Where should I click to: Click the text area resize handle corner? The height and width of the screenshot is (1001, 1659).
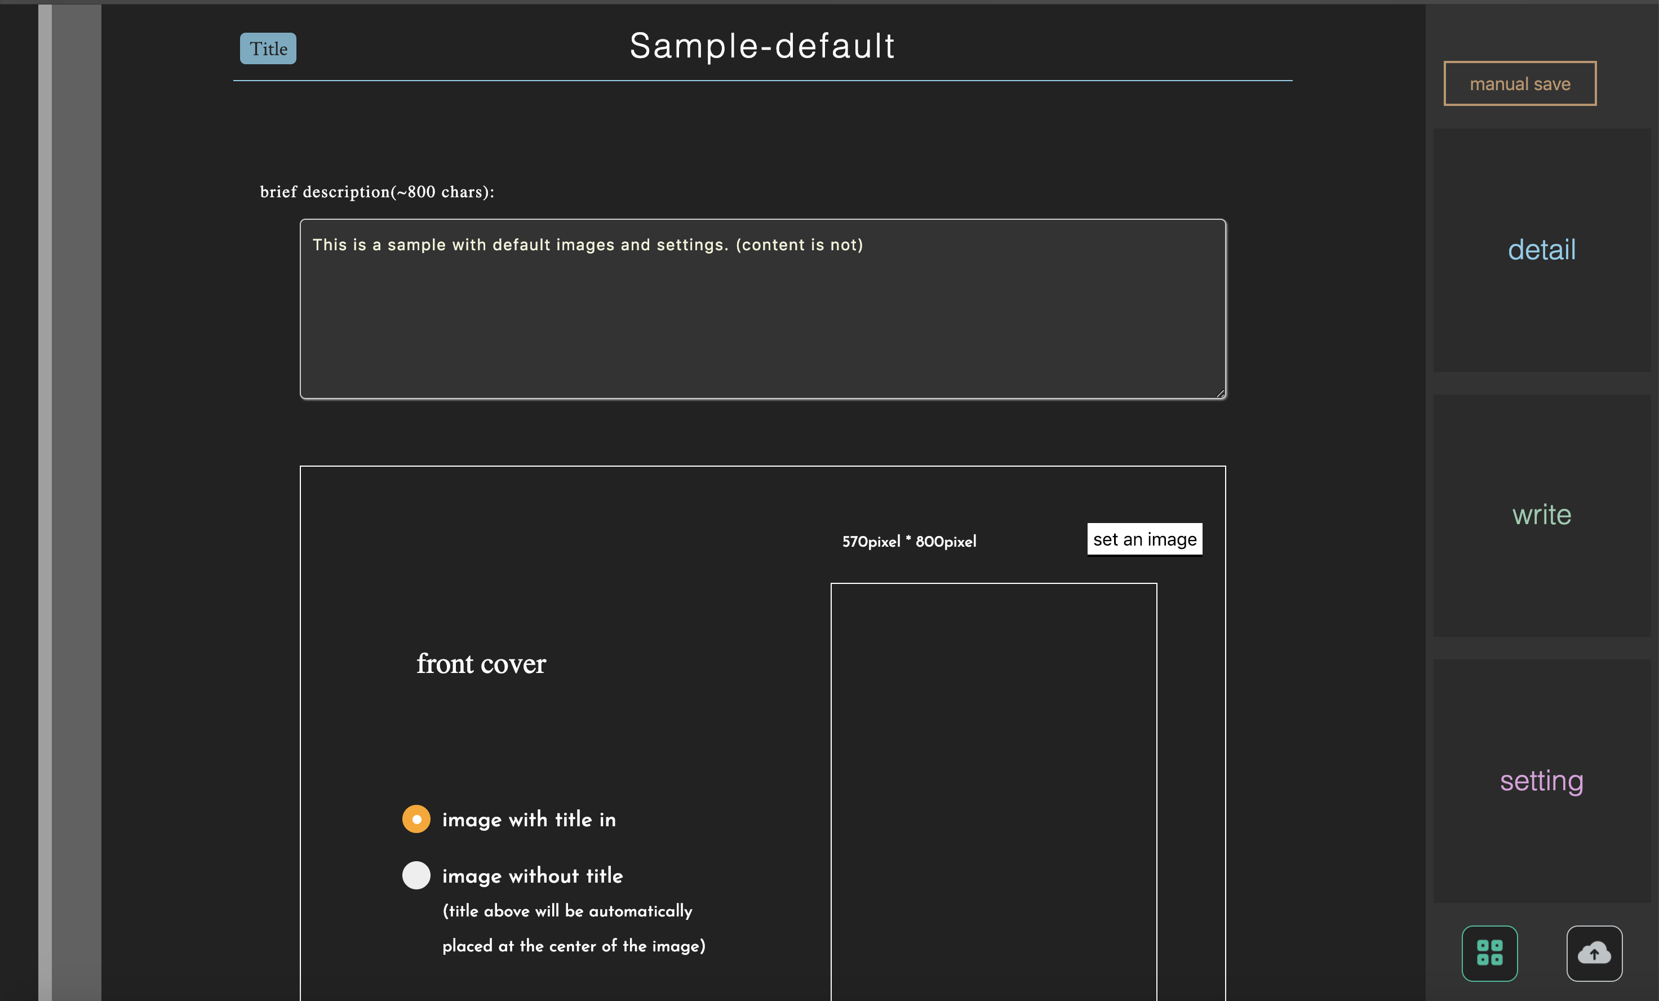(x=1220, y=393)
